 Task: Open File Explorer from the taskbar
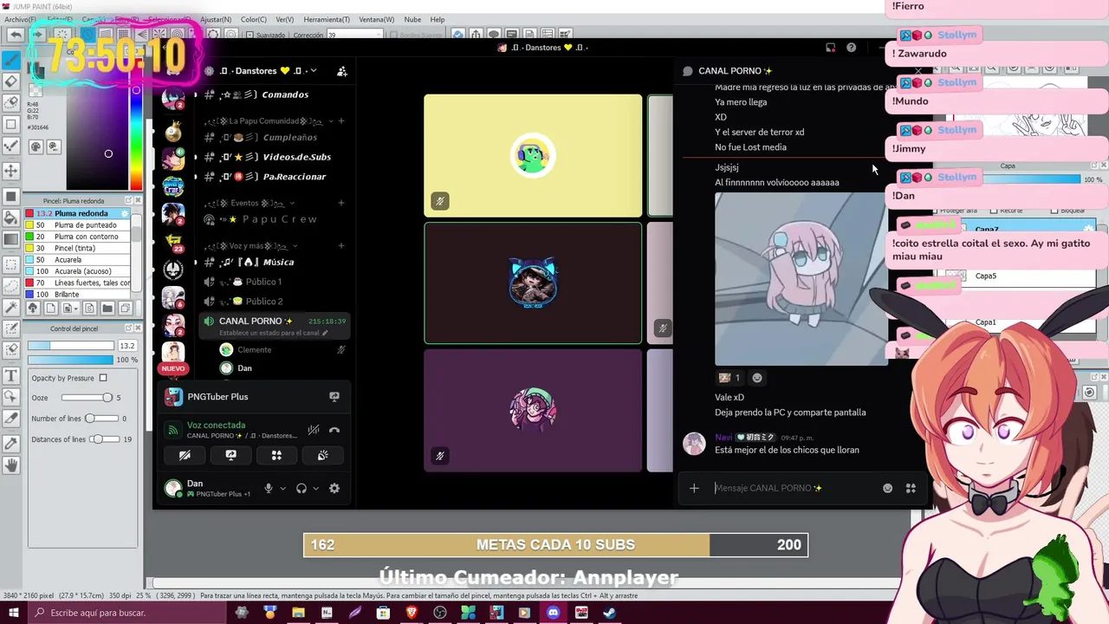click(298, 613)
